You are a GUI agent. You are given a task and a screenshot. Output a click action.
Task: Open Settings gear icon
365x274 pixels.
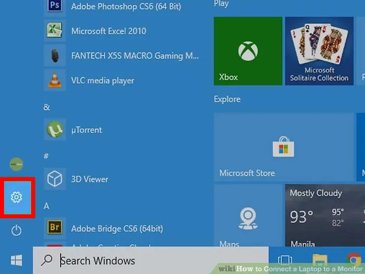(x=16, y=197)
